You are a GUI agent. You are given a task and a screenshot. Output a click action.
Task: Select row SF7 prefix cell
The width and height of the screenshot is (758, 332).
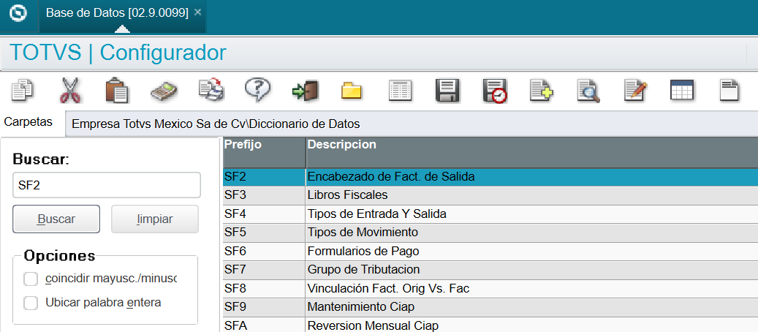click(x=265, y=270)
